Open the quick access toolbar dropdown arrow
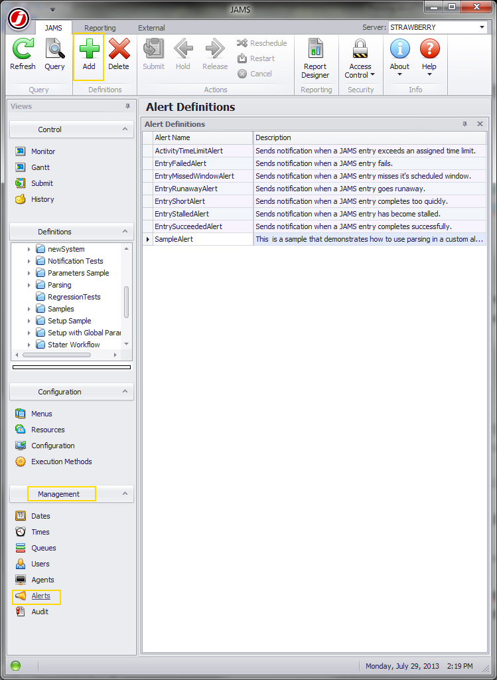The height and width of the screenshot is (680, 497). point(52,9)
